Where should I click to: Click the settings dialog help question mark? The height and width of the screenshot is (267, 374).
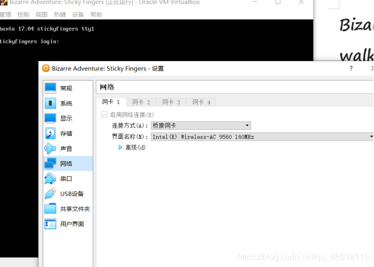click(351, 69)
